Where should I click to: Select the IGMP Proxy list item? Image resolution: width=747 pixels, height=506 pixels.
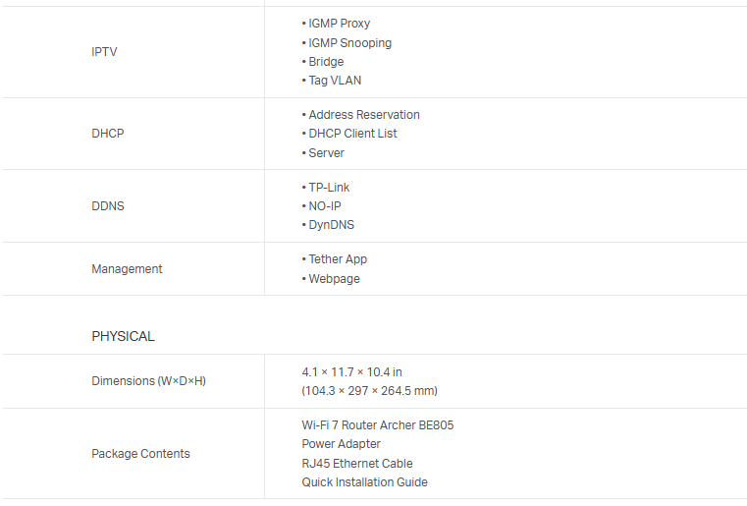pyautogui.click(x=339, y=24)
